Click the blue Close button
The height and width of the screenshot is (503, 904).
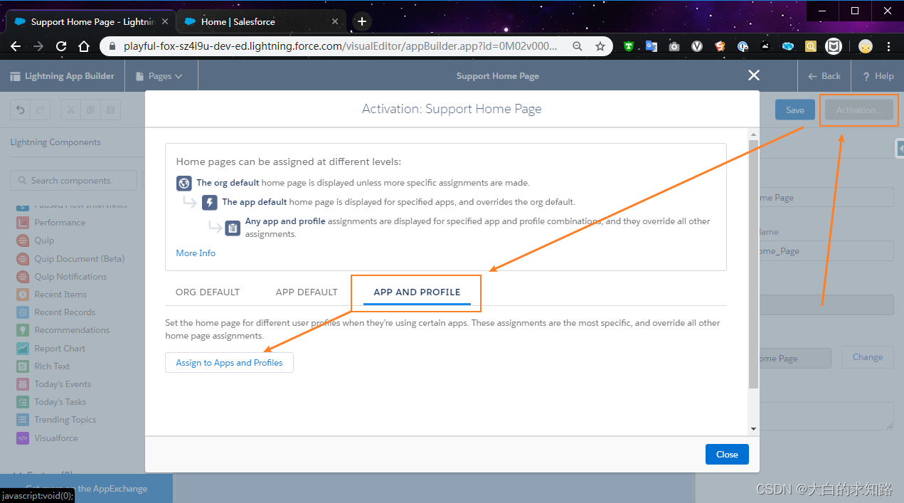click(x=727, y=454)
